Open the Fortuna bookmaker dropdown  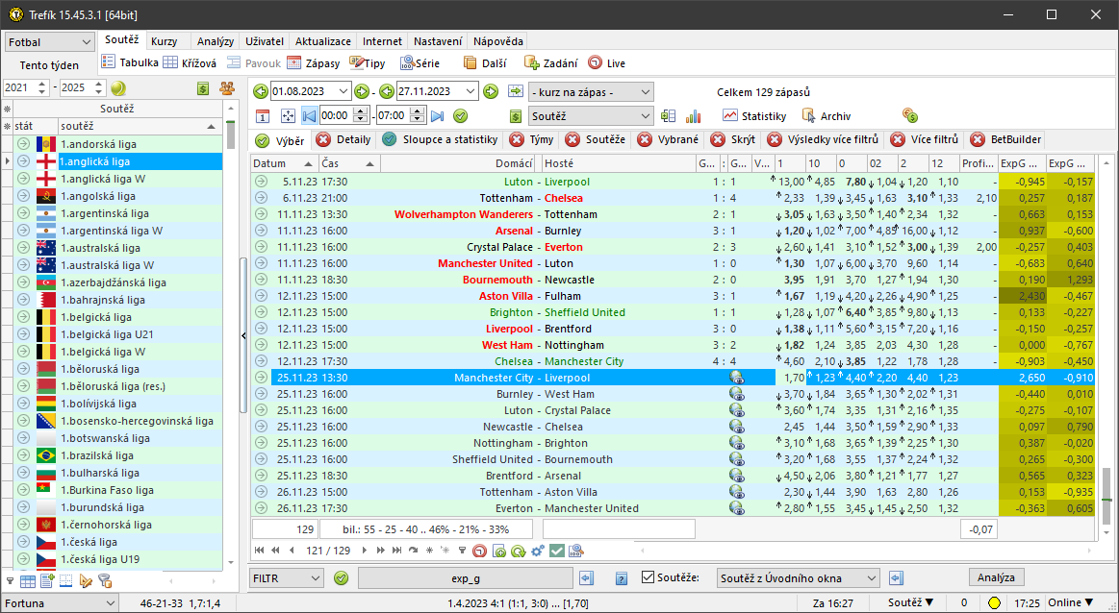(x=60, y=603)
